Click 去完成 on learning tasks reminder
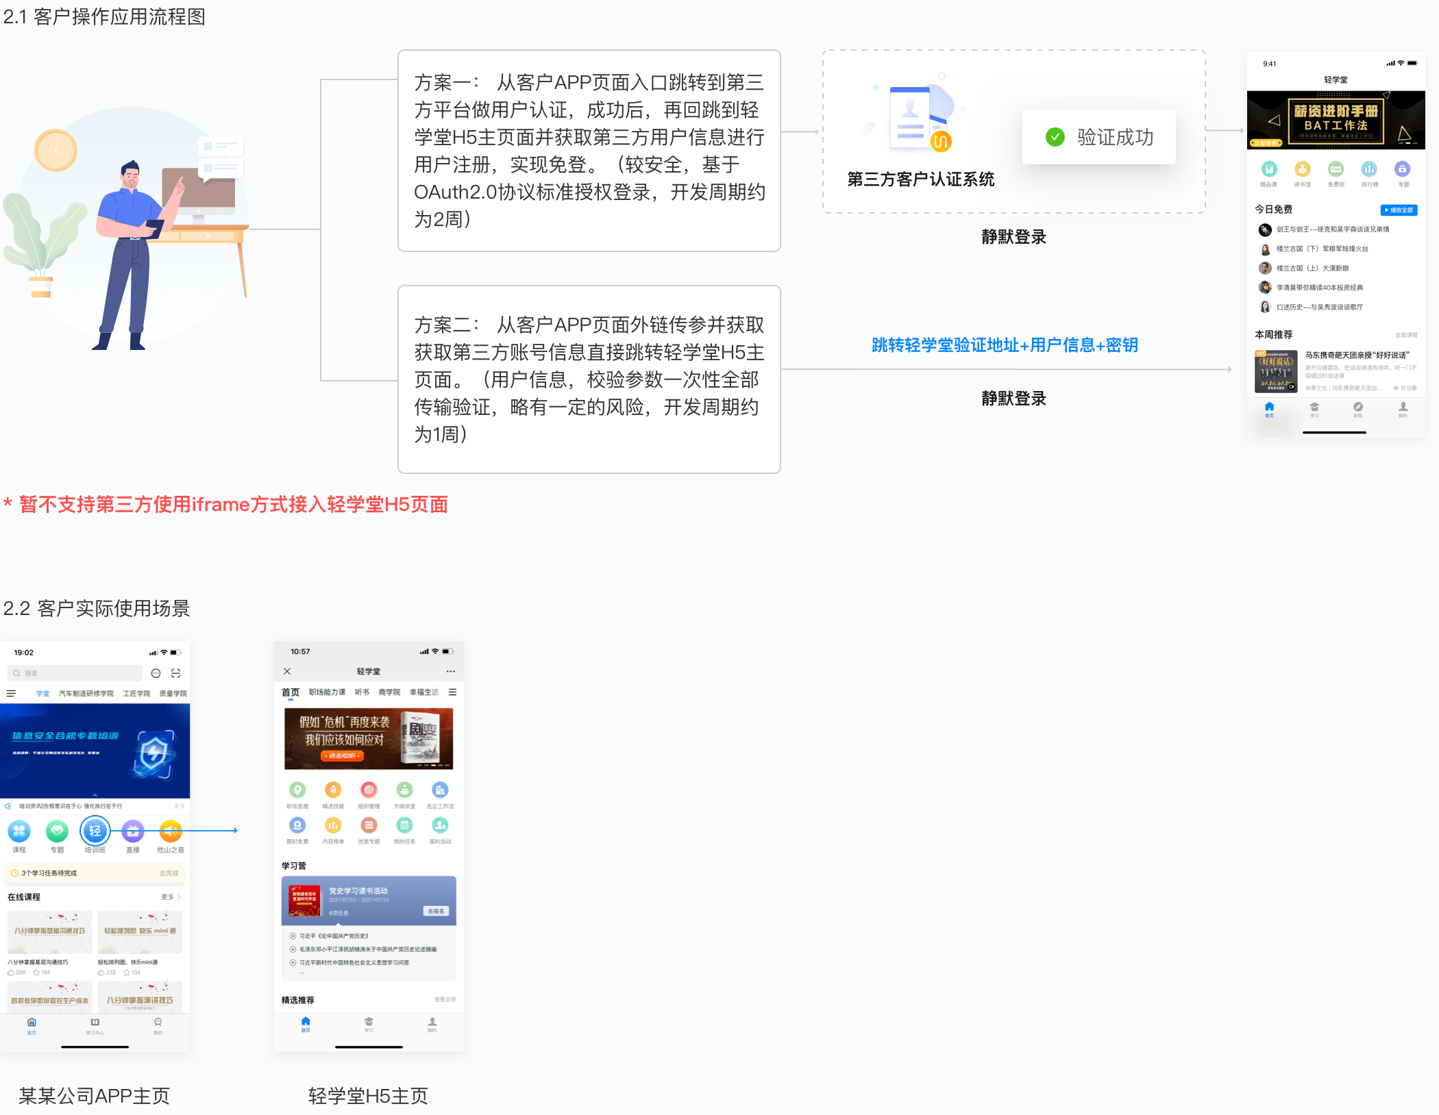Screen dimensions: 1439x1115 click(169, 873)
